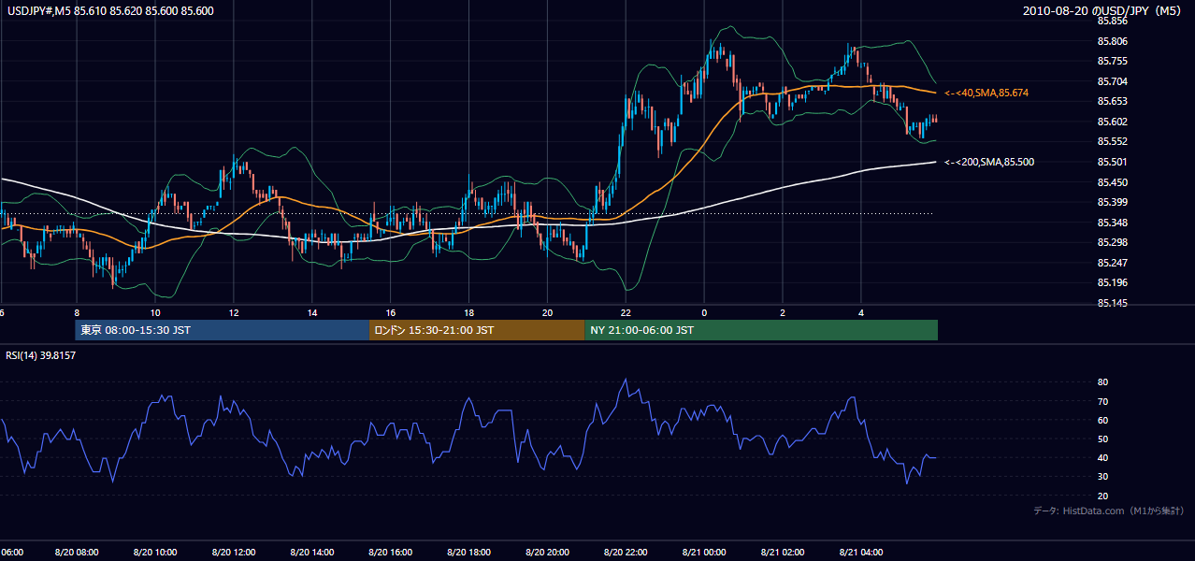Image resolution: width=1195 pixels, height=561 pixels.
Task: Click price axis label 85.704
Action: tap(1113, 81)
